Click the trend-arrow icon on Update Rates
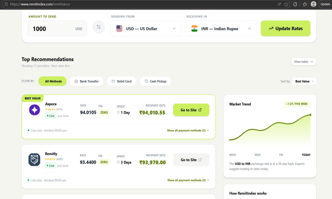332x199 pixels. pyautogui.click(x=271, y=28)
